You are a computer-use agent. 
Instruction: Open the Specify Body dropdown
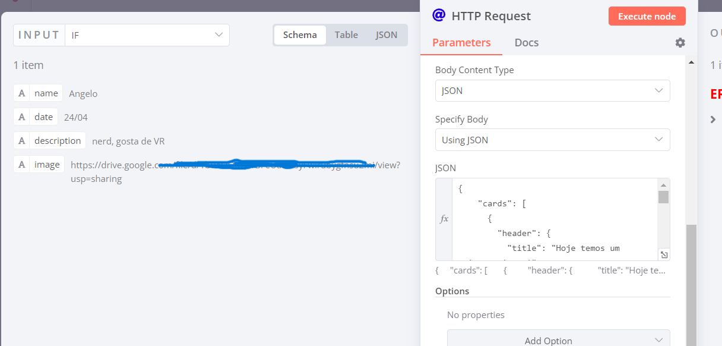[552, 140]
